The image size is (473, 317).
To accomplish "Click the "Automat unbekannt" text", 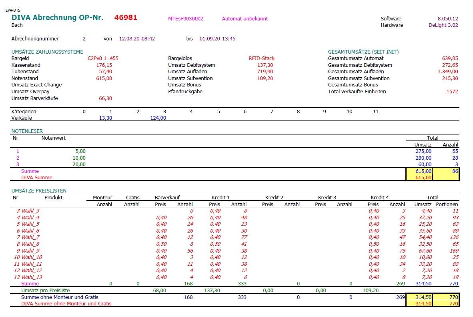I will click(245, 19).
